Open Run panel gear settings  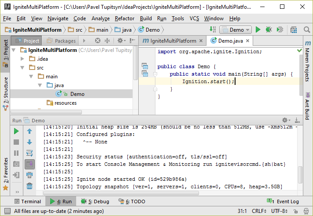click(x=286, y=120)
